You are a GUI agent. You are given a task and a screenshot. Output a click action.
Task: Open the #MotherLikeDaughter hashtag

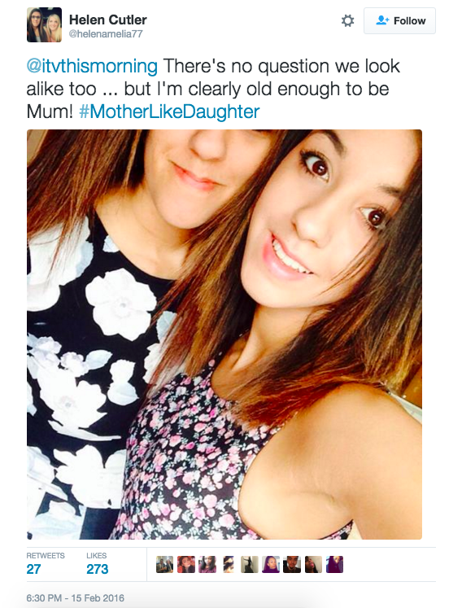(169, 112)
